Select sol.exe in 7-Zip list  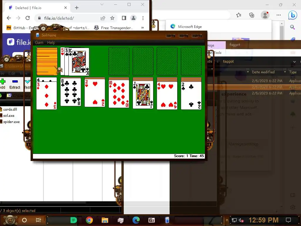(x=9, y=115)
